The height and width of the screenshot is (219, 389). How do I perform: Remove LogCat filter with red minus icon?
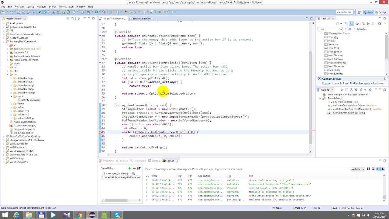(x=134, y=168)
